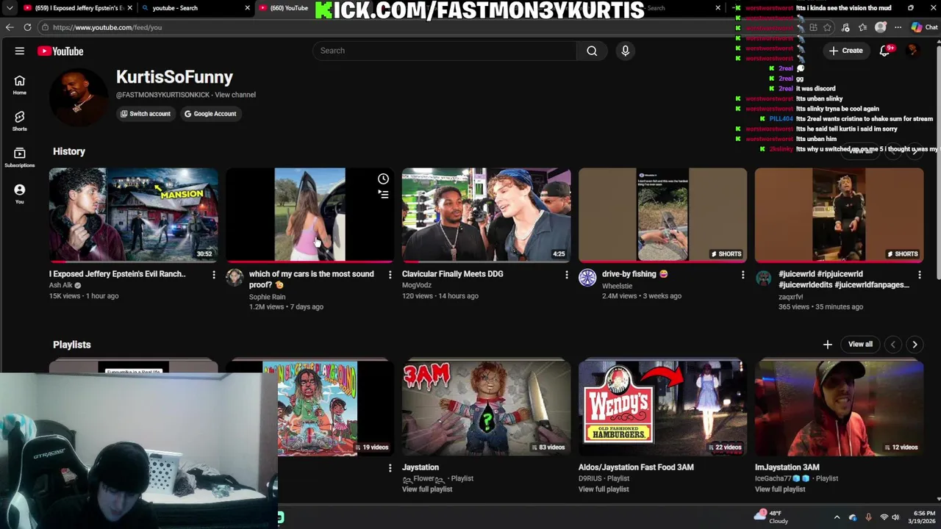Open options for Clavicular Meets DDG video
941x529 pixels.
coord(567,275)
